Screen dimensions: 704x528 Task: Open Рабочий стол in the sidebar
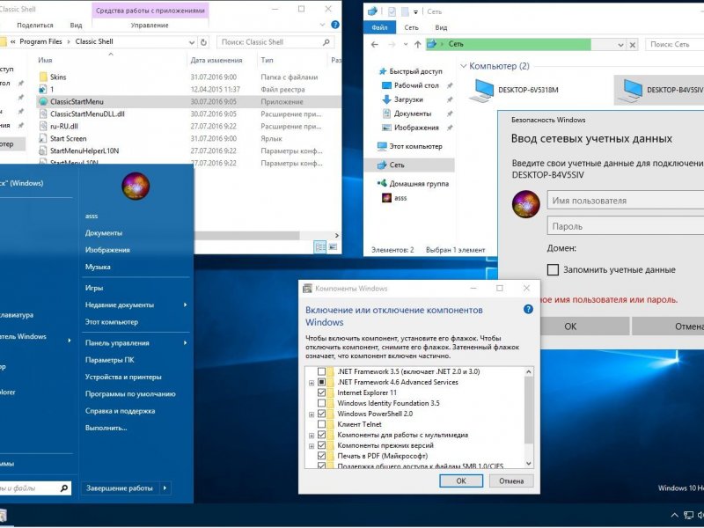click(x=411, y=85)
